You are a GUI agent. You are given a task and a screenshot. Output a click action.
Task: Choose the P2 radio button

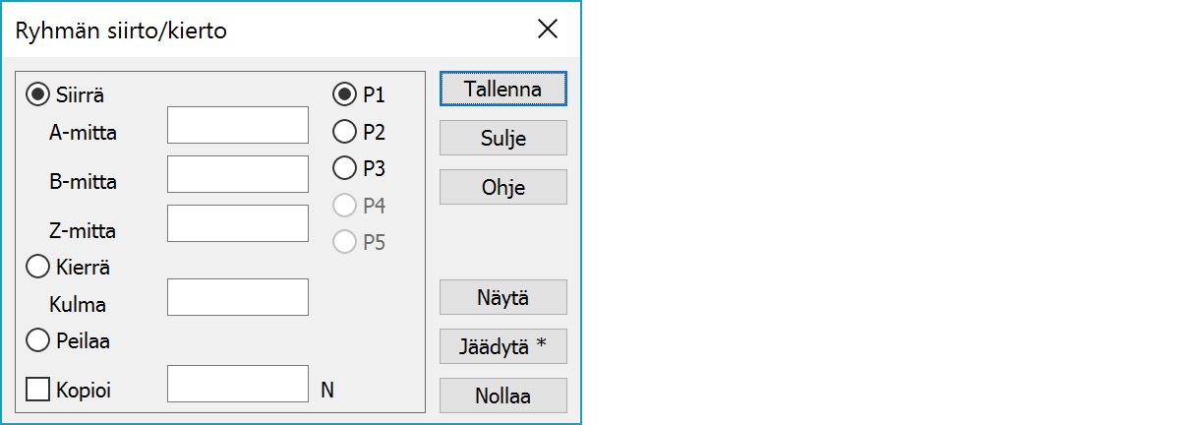click(x=344, y=131)
